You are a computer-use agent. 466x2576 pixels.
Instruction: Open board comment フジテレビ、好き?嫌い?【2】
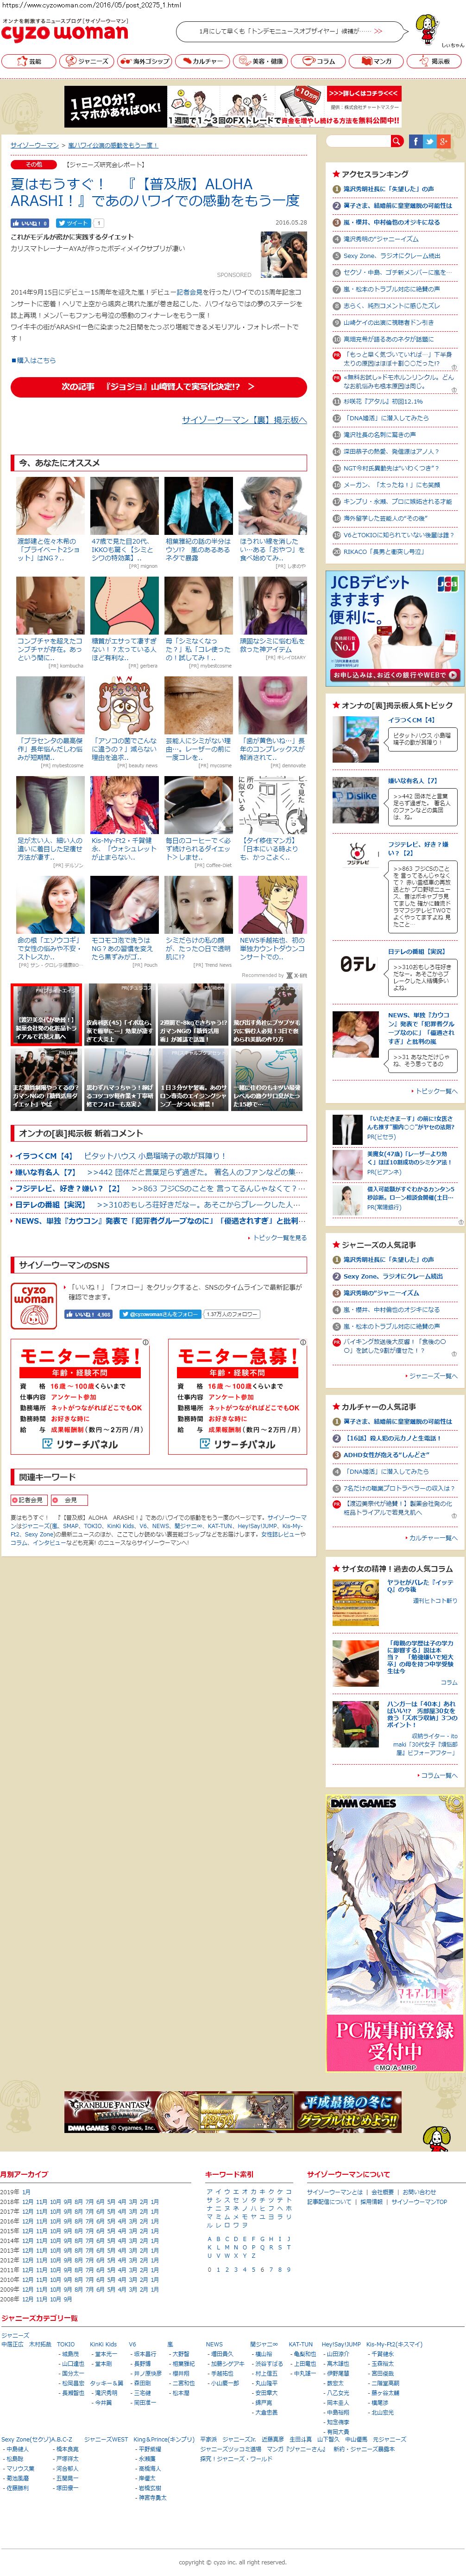point(68,1189)
